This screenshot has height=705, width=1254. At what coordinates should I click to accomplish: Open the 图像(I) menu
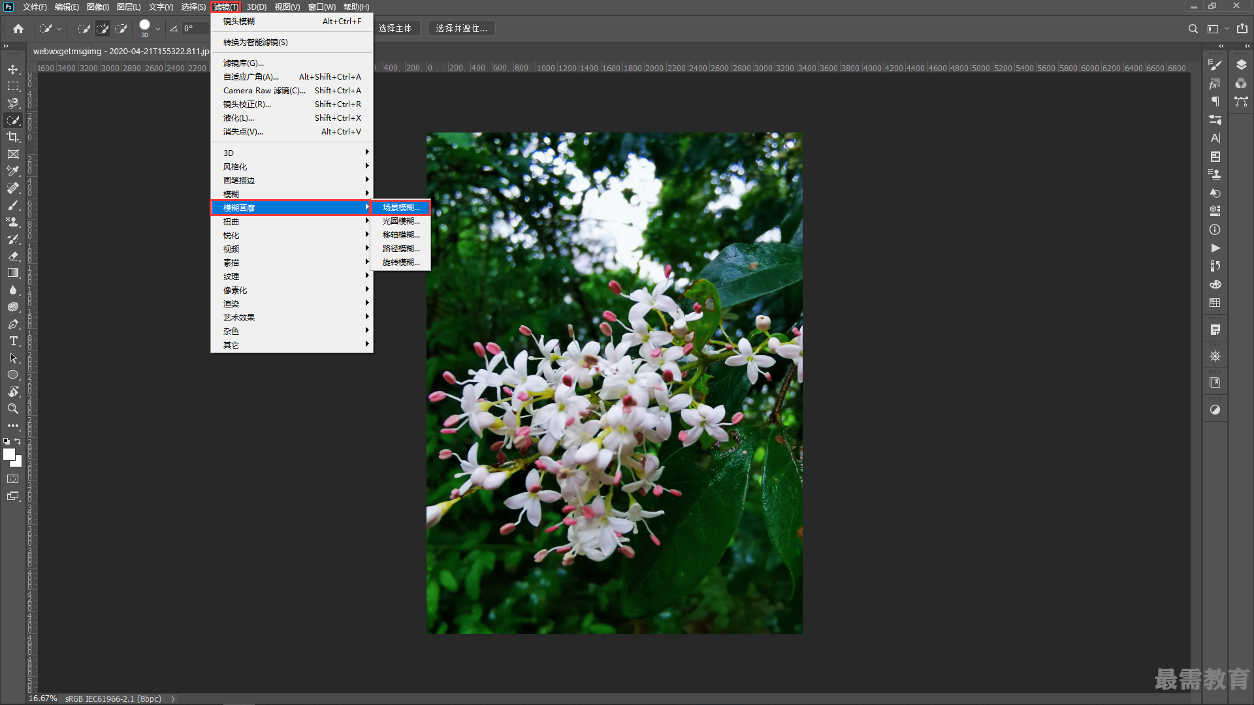98,7
